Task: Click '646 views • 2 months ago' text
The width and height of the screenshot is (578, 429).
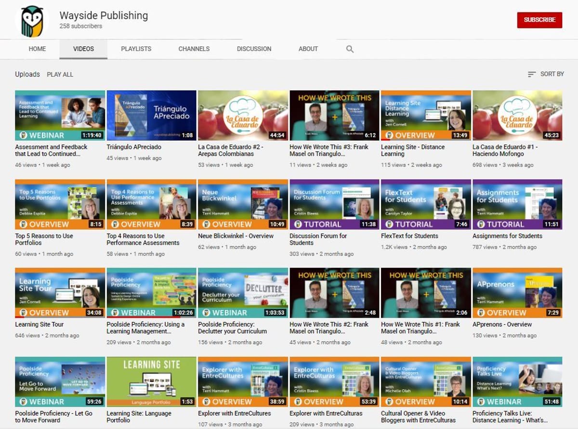Action: click(x=47, y=335)
